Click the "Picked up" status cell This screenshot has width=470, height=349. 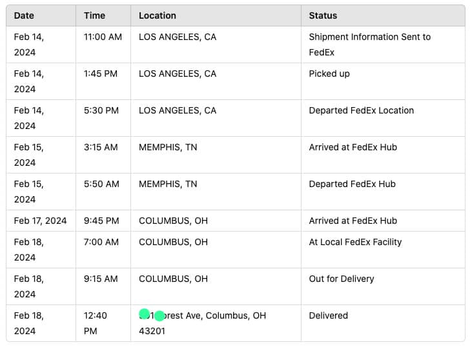(x=329, y=74)
